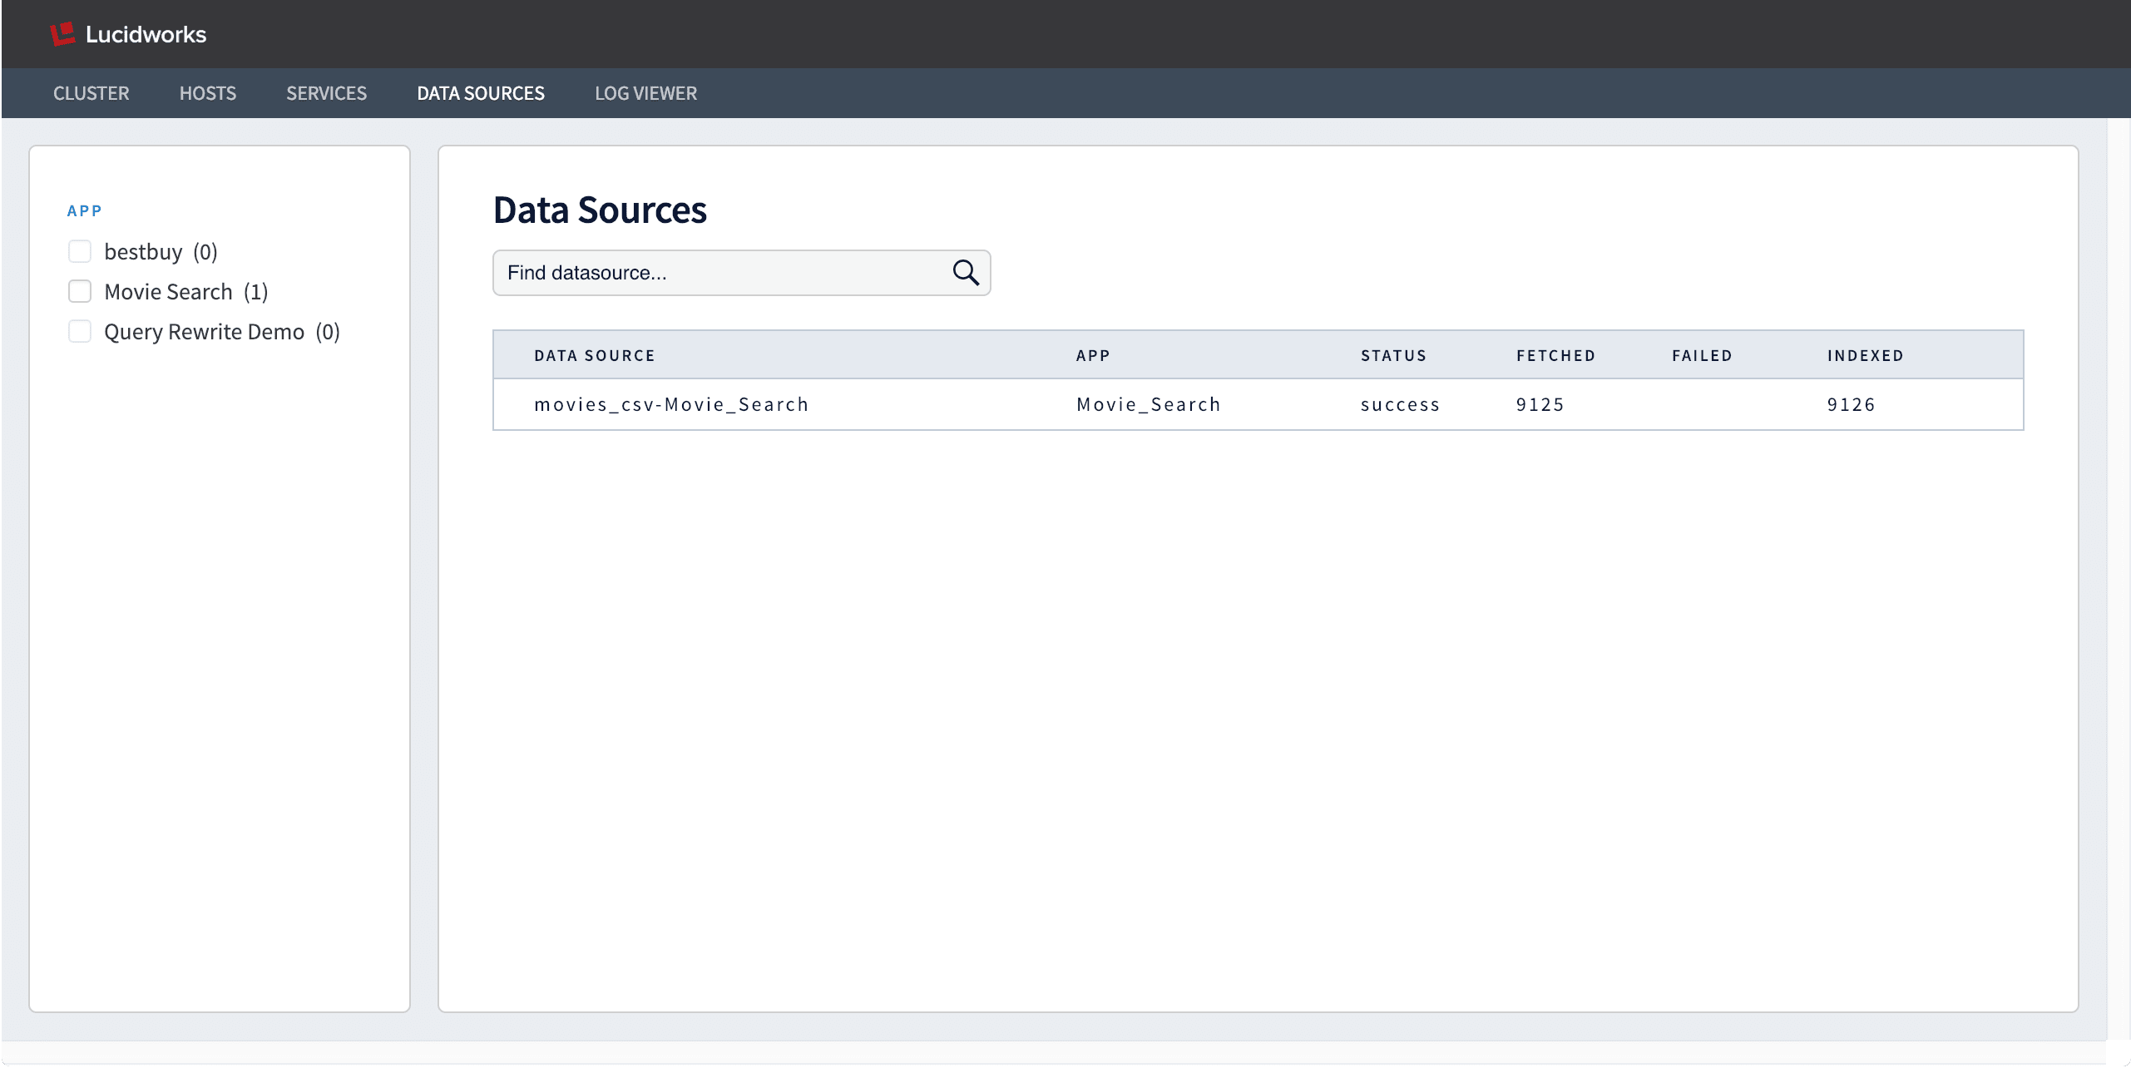Viewport: 2131px width, 1068px height.
Task: Enable the Movie Search filter checkbox
Action: click(x=81, y=290)
